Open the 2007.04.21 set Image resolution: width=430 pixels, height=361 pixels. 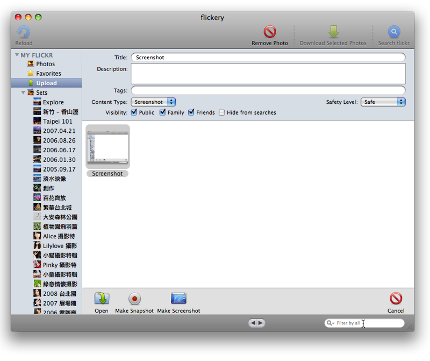(46, 131)
